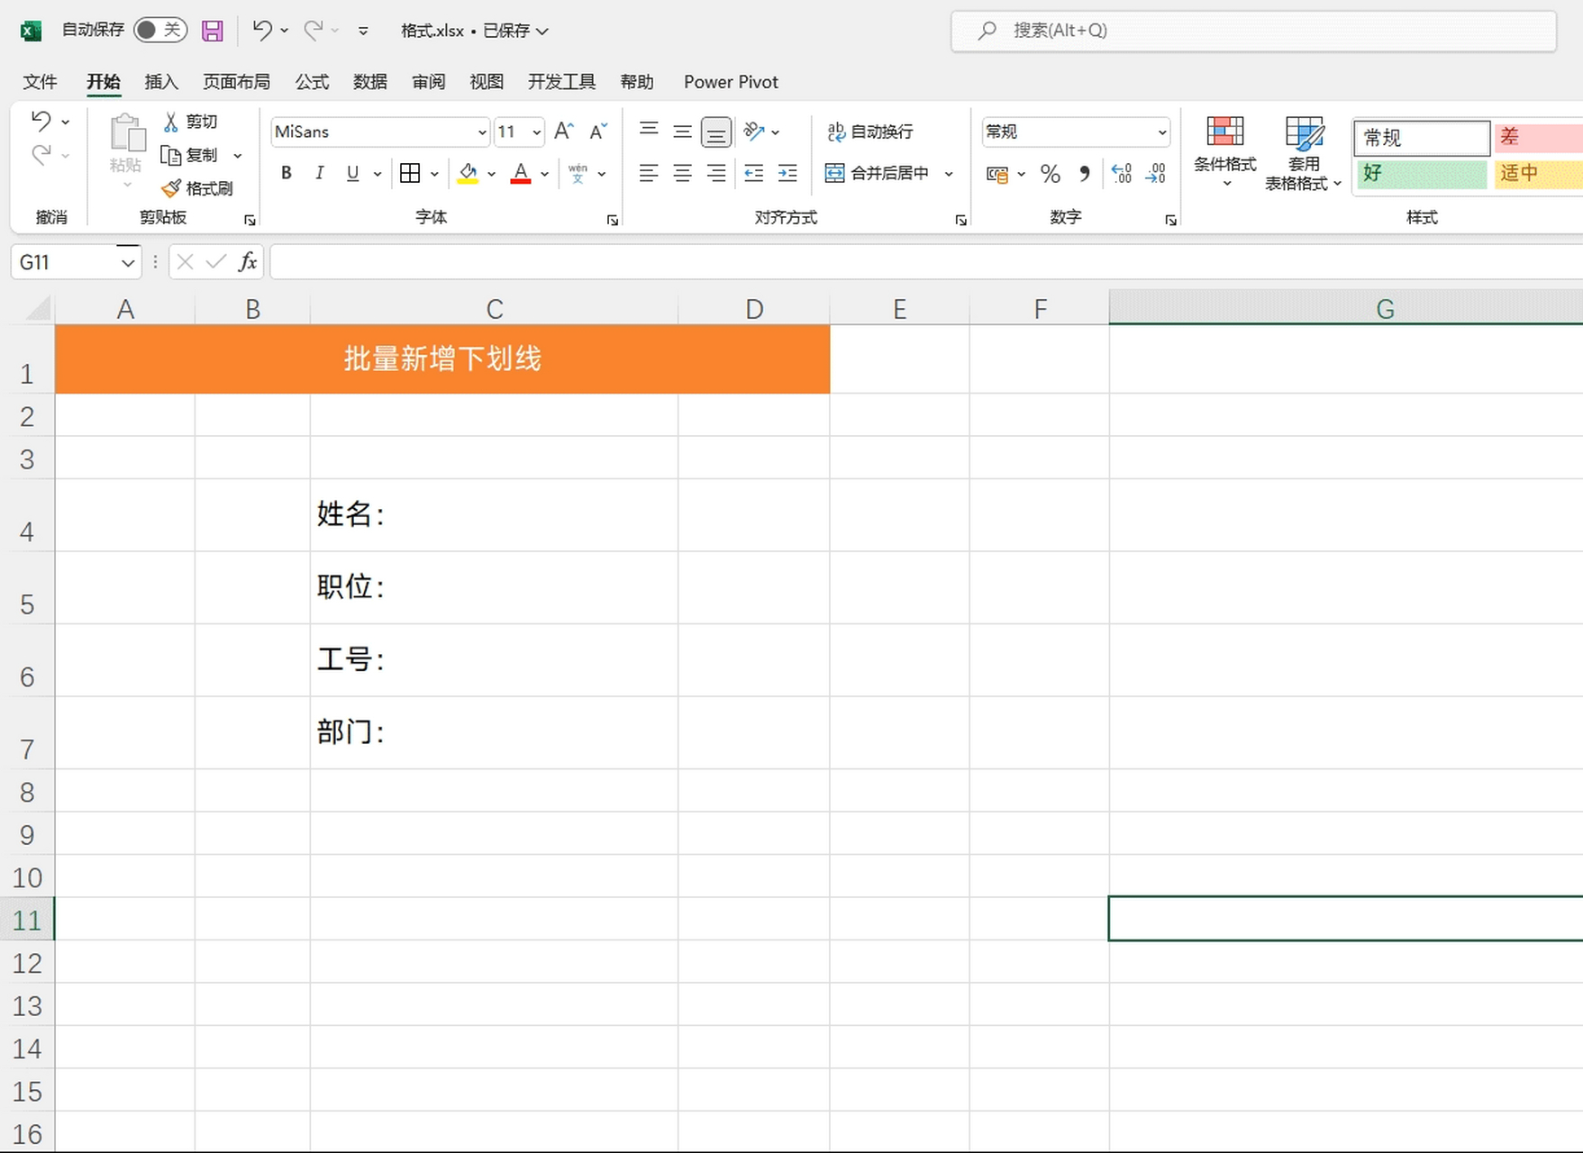Click the center align icon

(x=682, y=173)
